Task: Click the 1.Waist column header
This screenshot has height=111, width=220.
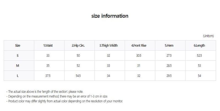Action: tap(49, 45)
